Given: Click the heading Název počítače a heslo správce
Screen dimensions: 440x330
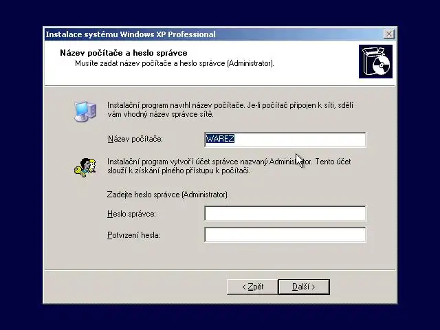Looking at the screenshot, I should click(x=124, y=53).
